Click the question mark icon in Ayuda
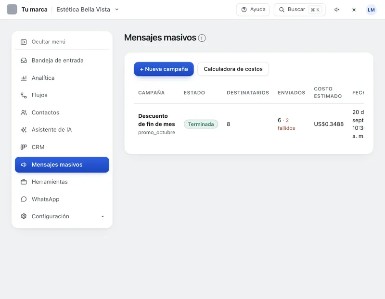385x299 pixels. coord(244,10)
